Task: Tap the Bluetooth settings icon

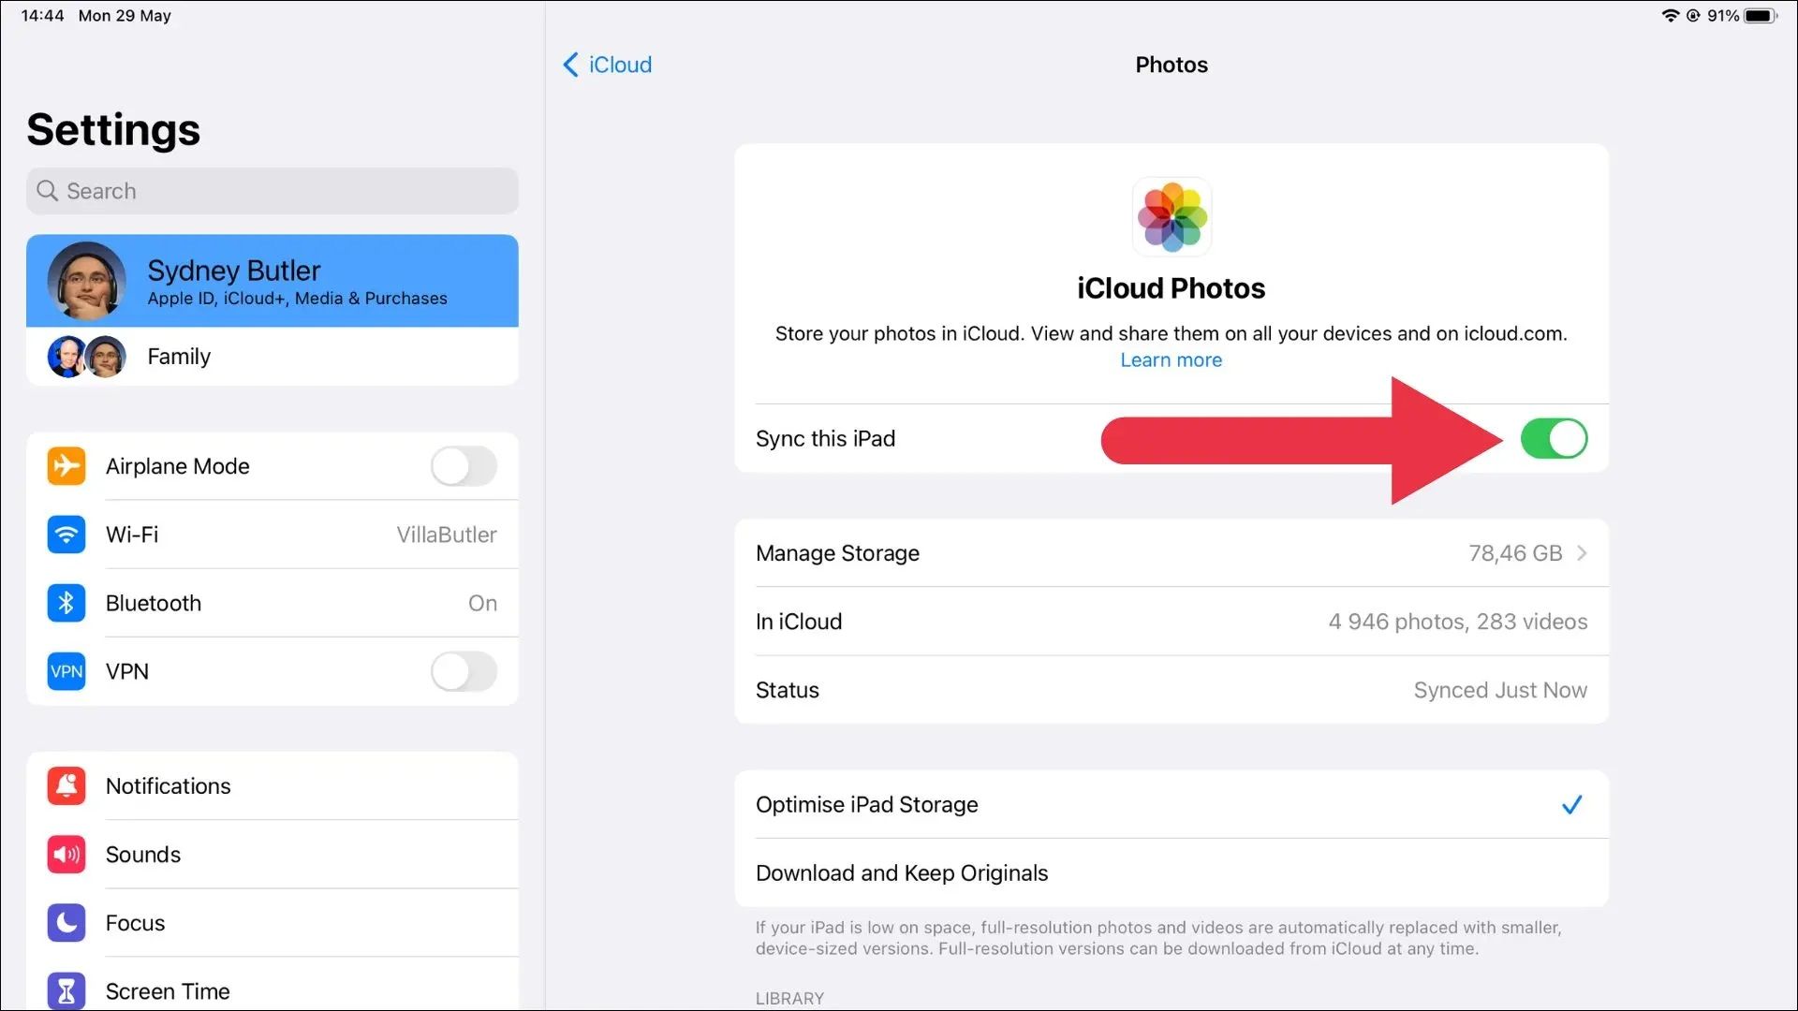Action: tap(65, 603)
